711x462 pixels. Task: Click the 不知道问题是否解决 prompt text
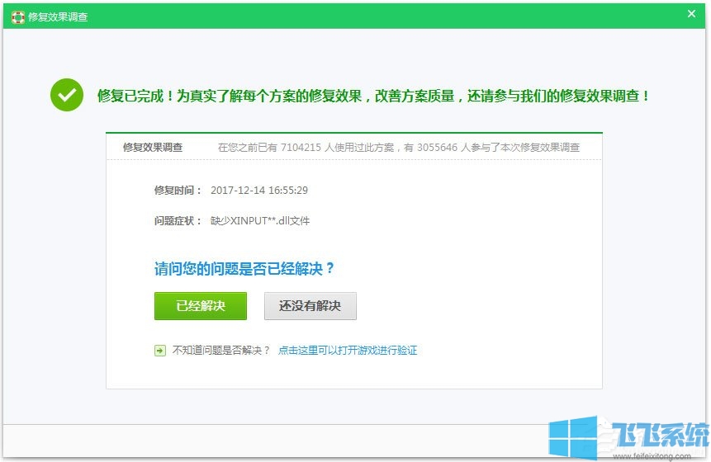(x=221, y=351)
